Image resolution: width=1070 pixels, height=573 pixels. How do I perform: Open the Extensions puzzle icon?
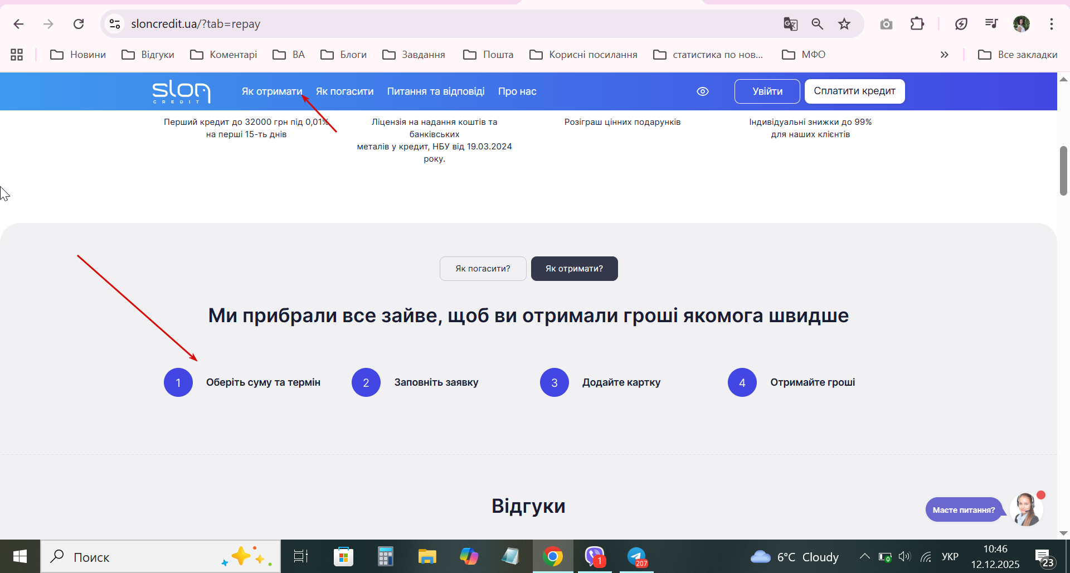pos(917,24)
